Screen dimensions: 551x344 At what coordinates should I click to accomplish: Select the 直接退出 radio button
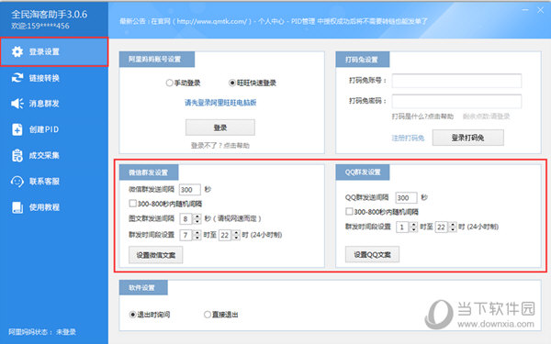208,315
